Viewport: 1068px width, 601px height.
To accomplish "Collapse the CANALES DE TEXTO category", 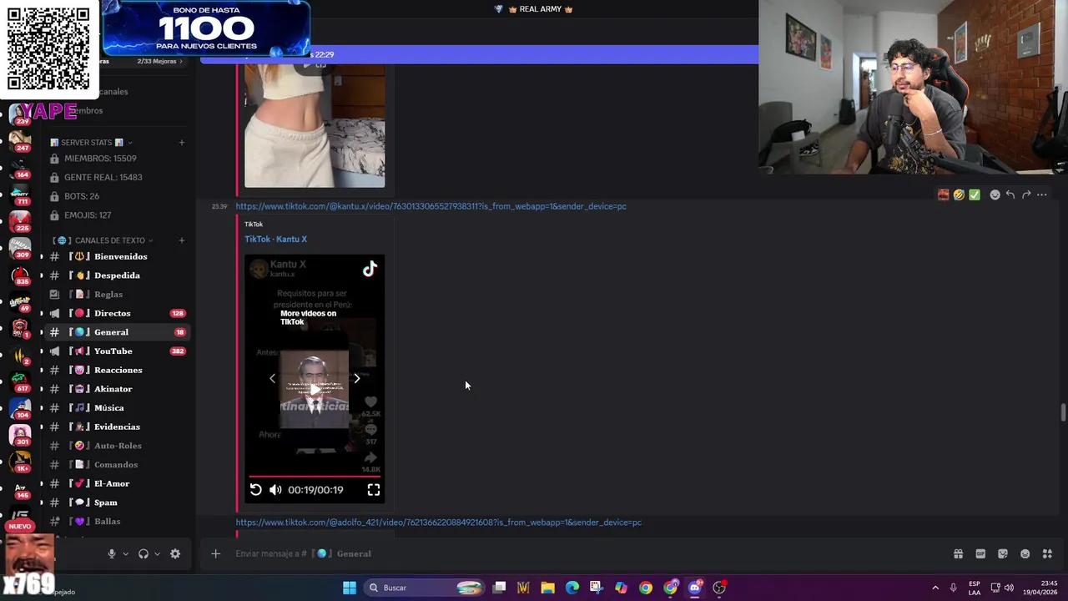I will 103,240.
